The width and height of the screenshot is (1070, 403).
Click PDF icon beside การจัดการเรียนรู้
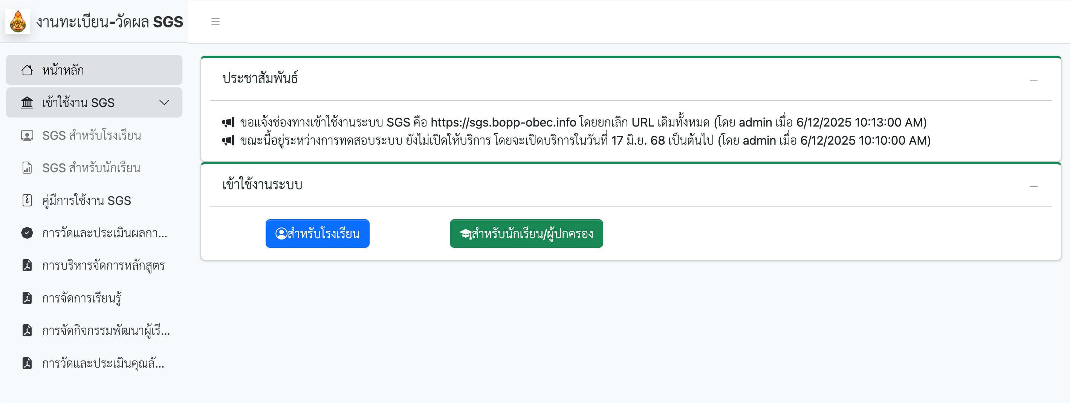coord(27,298)
